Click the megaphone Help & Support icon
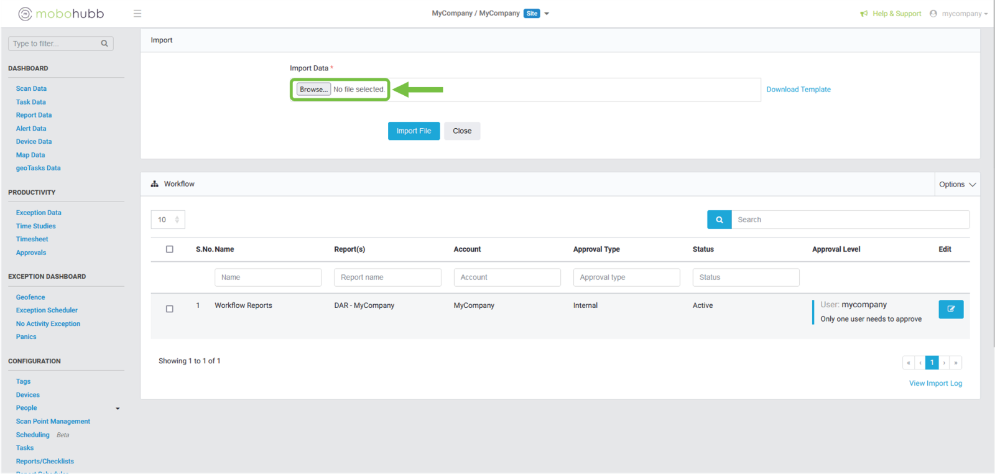This screenshot has height=474, width=995. point(864,14)
